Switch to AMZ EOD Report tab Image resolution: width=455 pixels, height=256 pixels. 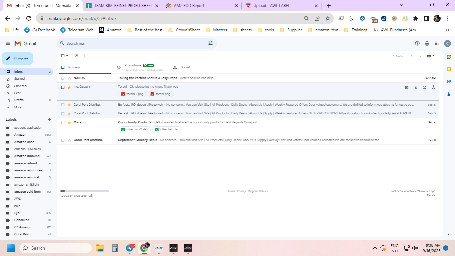click(x=202, y=6)
